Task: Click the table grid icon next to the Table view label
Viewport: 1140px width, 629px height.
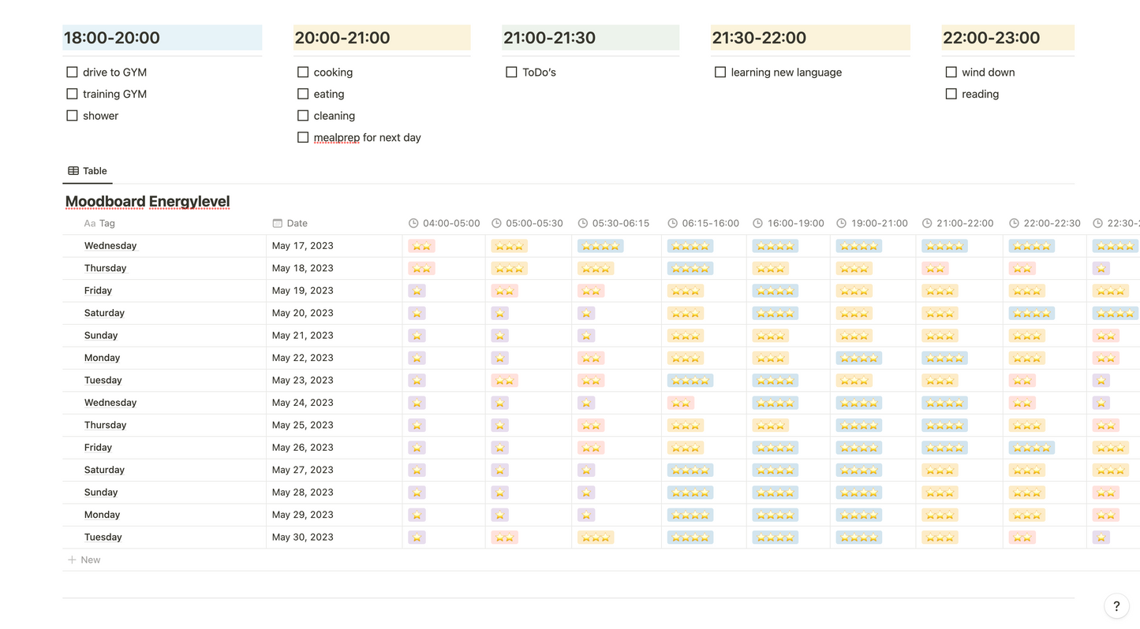Action: click(x=73, y=170)
